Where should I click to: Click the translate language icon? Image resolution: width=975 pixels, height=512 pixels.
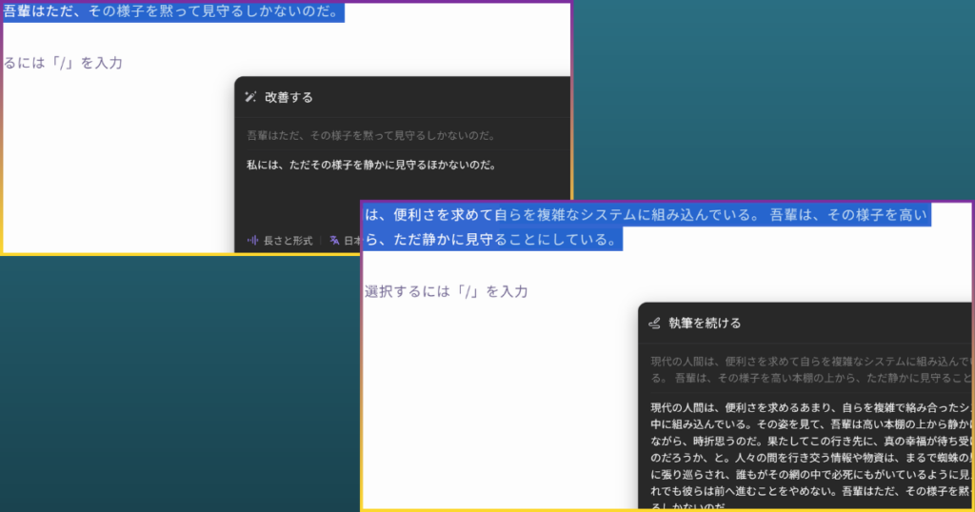point(334,241)
